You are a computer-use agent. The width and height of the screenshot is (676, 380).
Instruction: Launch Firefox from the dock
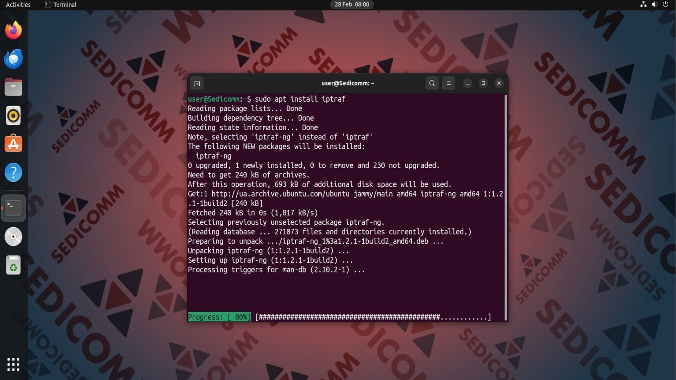13,30
